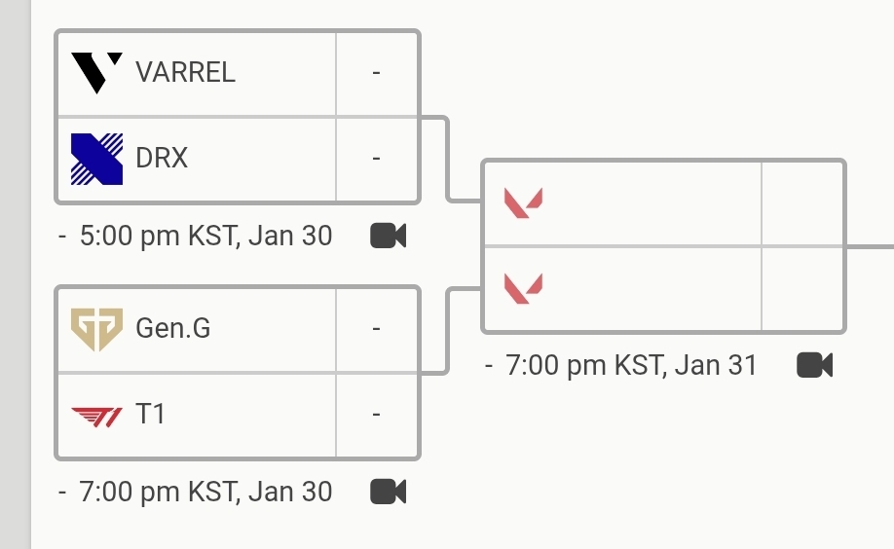Viewport: 894px width, 549px height.
Task: Select the T1 team name
Action: (x=151, y=415)
